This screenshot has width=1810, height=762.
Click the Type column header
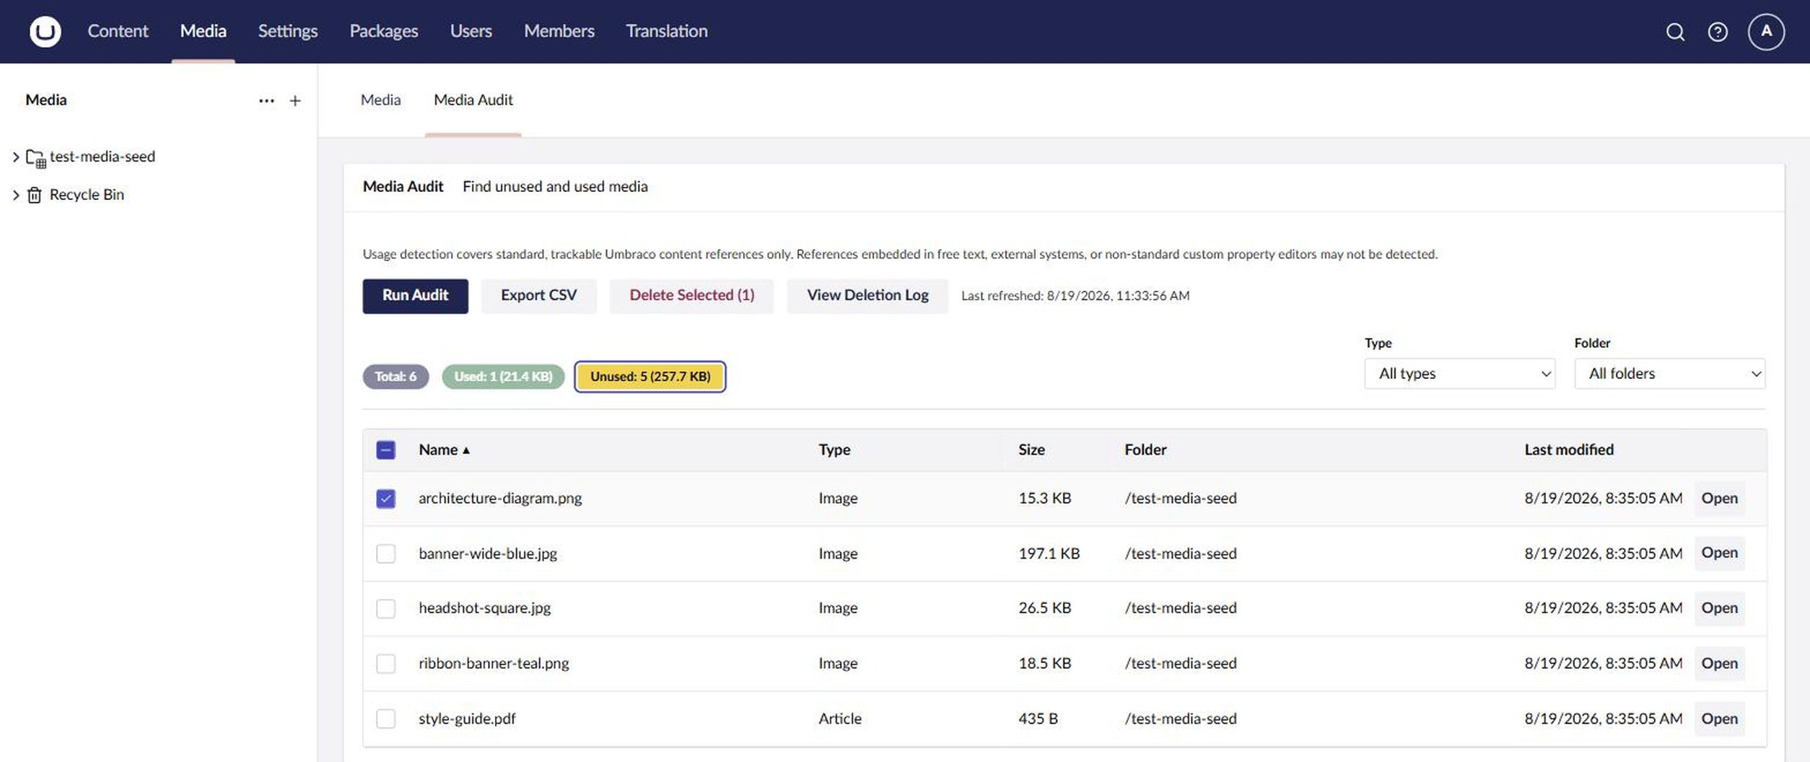coord(834,450)
